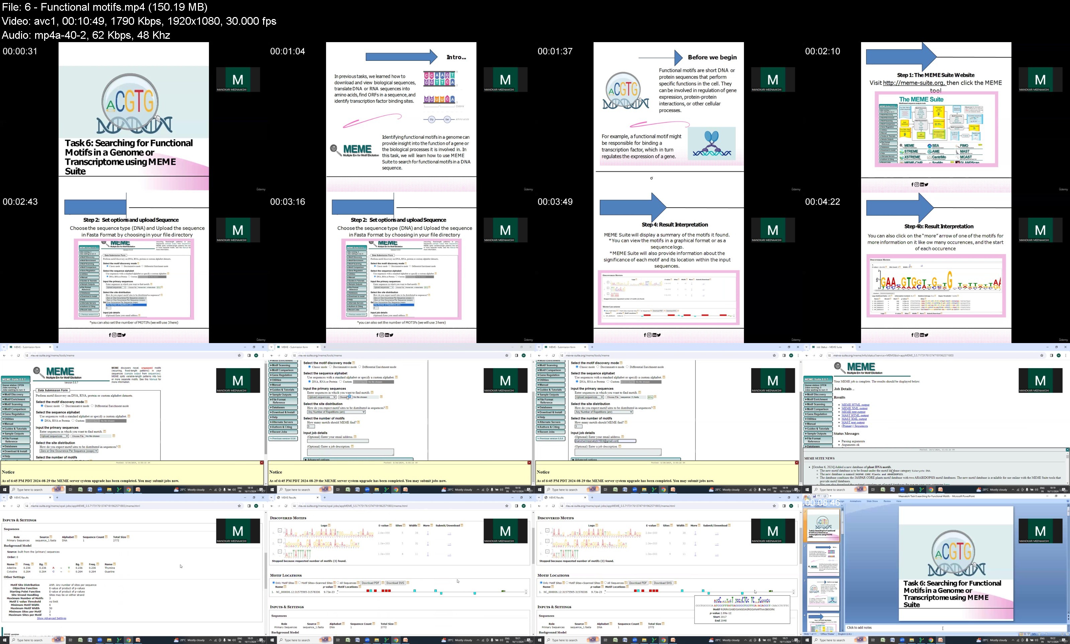Expand Recent Jobs in the typed-email frame's sidebar
Viewport: 1070px width, 644px height.
[551, 432]
